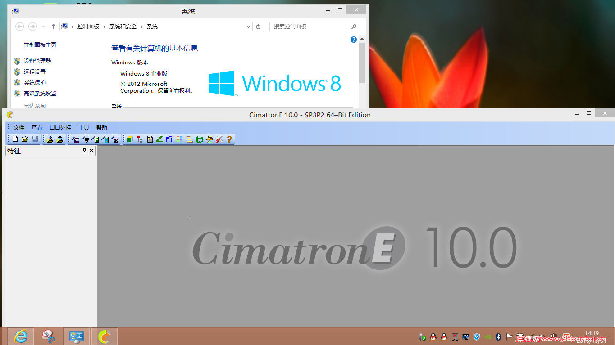The image size is (615, 345).
Task: Open the 查看 menu
Action: [x=37, y=128]
